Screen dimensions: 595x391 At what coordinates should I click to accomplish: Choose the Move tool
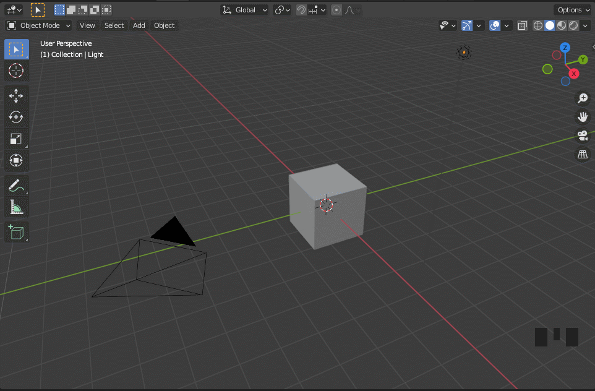(16, 96)
